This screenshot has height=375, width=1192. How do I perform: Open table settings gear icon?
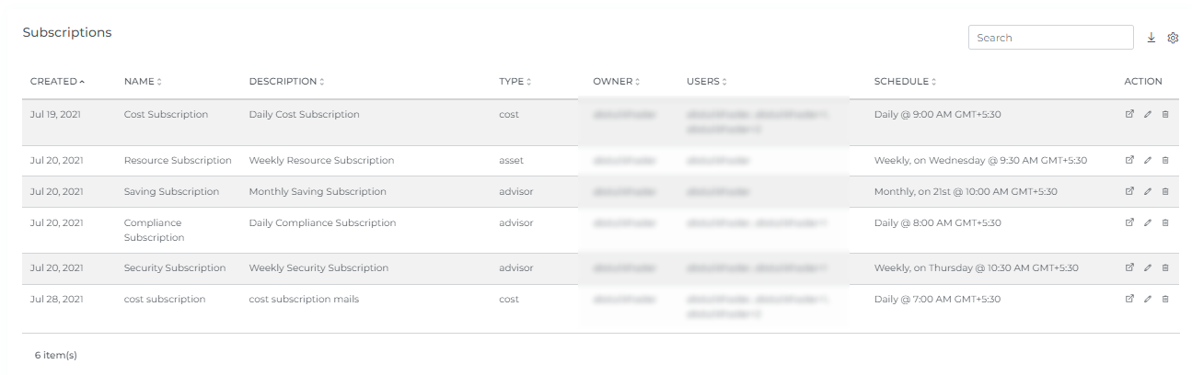1173,38
